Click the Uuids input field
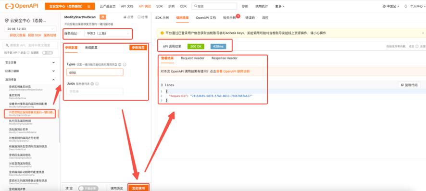426x191 pixels. point(95,92)
